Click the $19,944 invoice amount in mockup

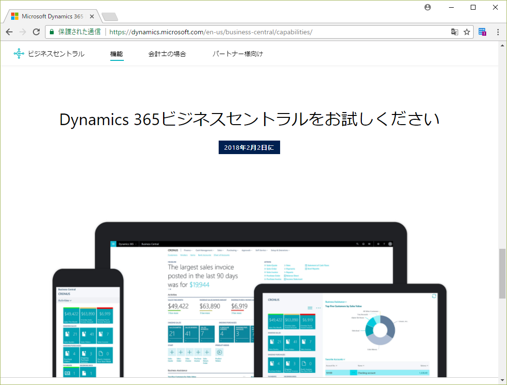tap(199, 285)
